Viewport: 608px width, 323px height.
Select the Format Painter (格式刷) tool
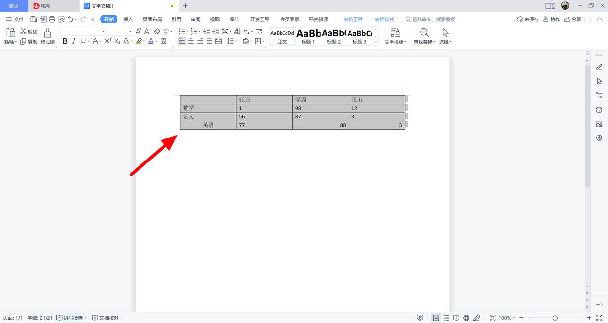pyautogui.click(x=47, y=36)
